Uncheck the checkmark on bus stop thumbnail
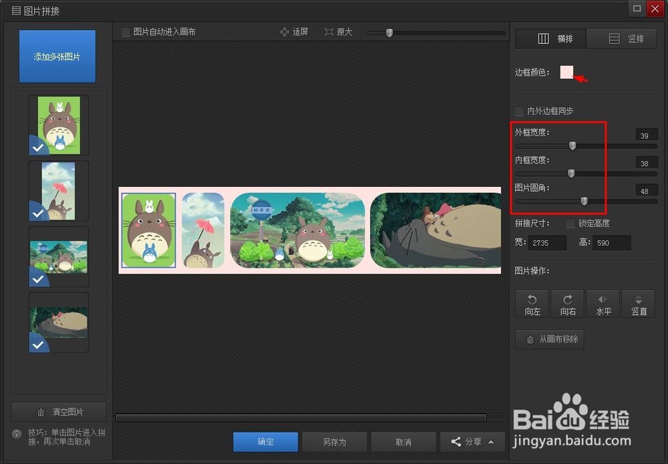 [x=38, y=278]
